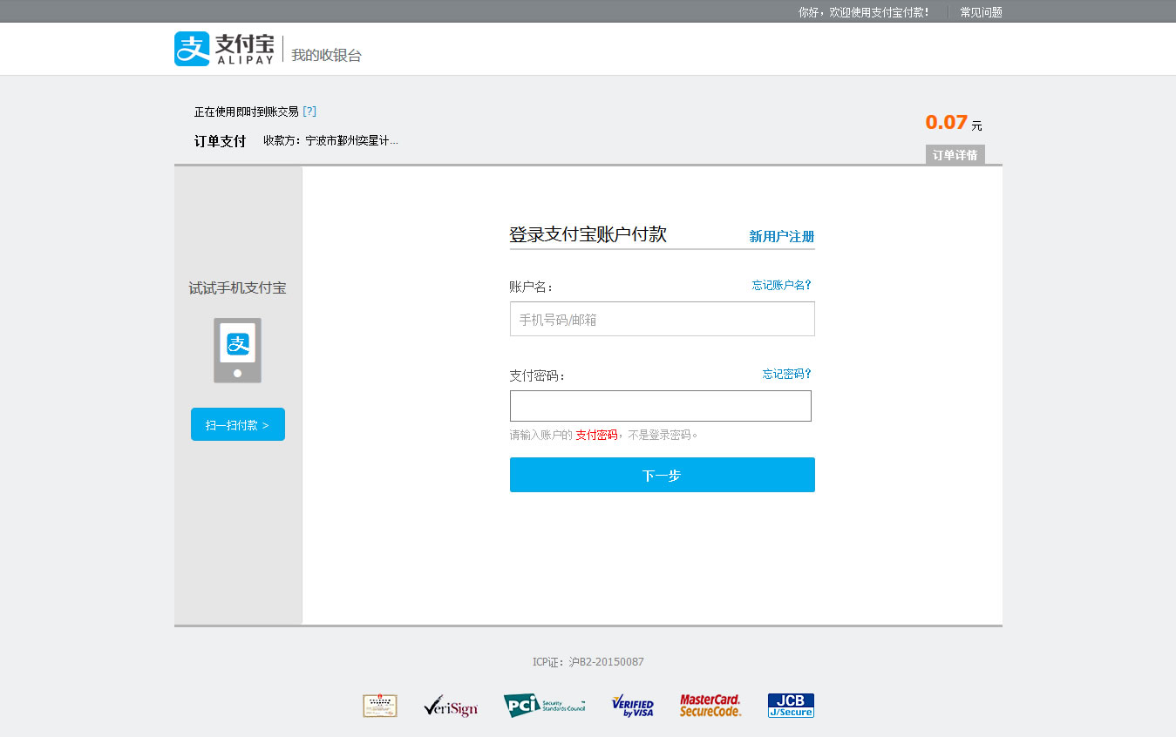
Task: Click 忘记密码? link
Action: pos(787,374)
